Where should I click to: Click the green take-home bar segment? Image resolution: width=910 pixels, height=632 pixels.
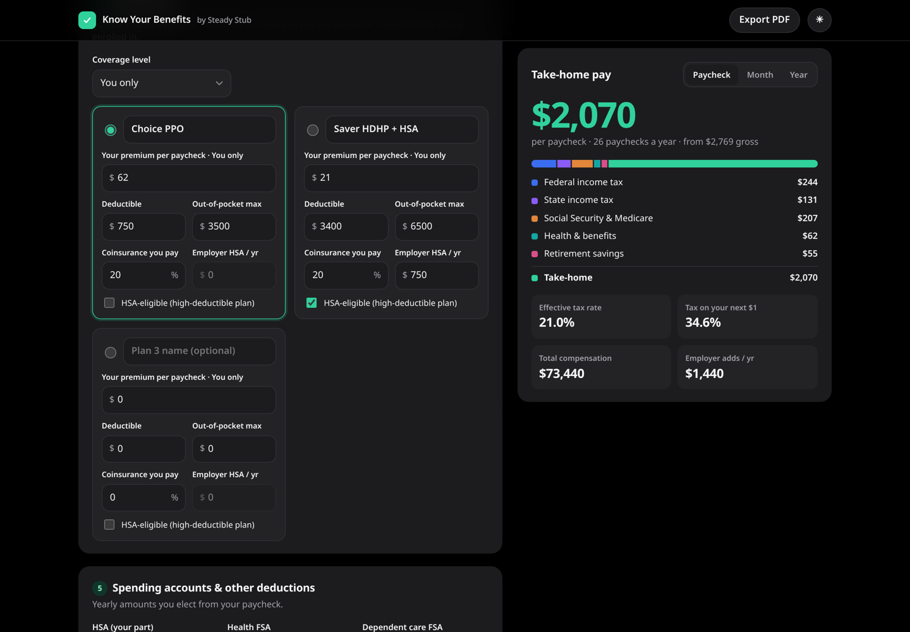tap(713, 164)
